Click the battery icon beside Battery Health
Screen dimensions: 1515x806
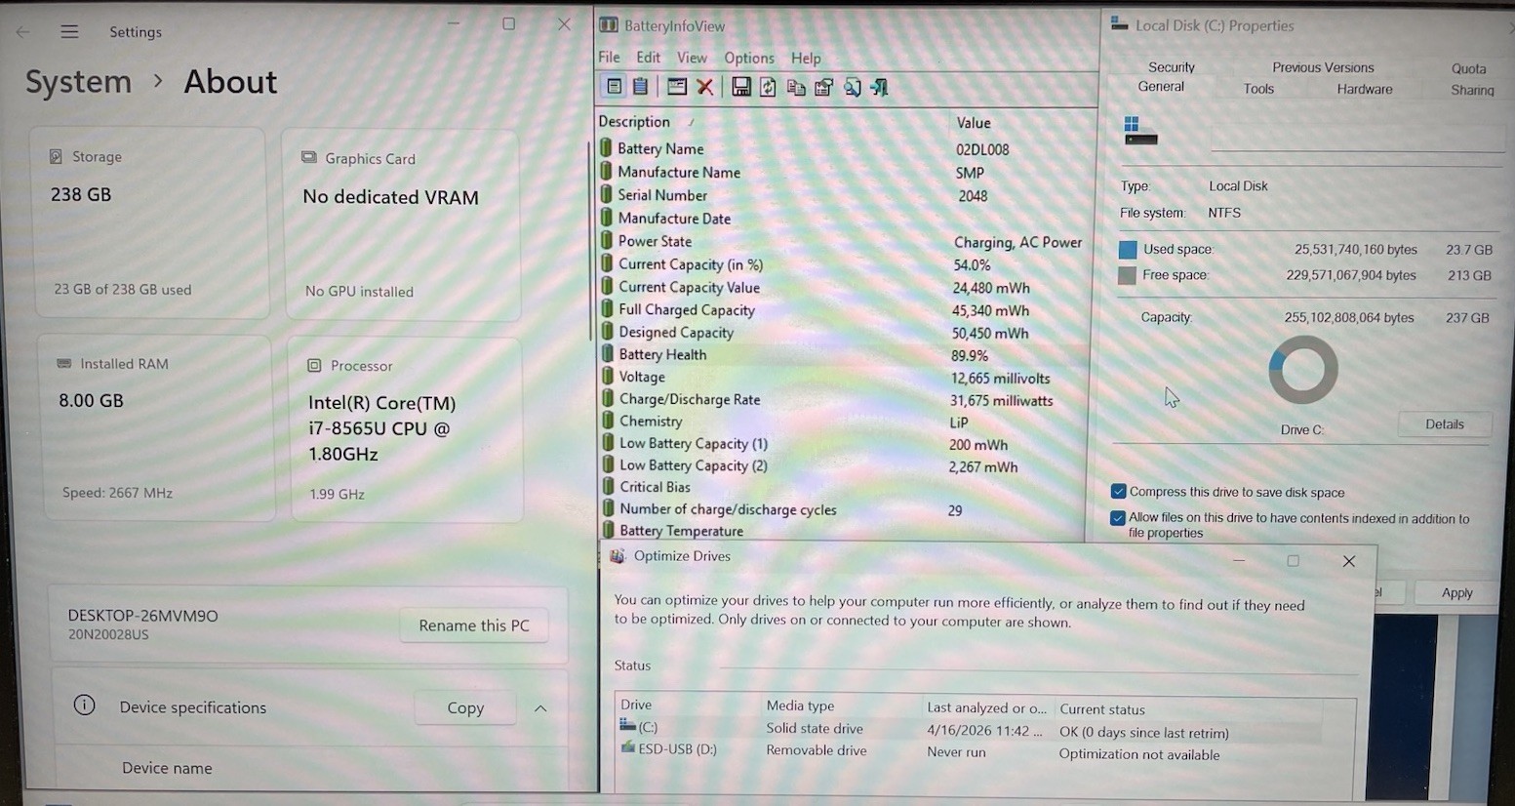click(607, 353)
